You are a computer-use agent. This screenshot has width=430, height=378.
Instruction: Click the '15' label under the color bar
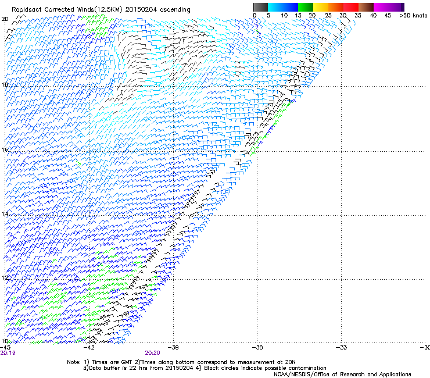[298, 16]
